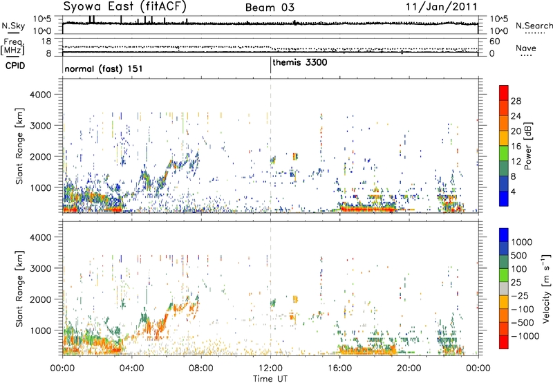The height and width of the screenshot is (383, 553).
Task: Pick the bright blue bottom segment of power colorbar
Action: click(x=504, y=198)
